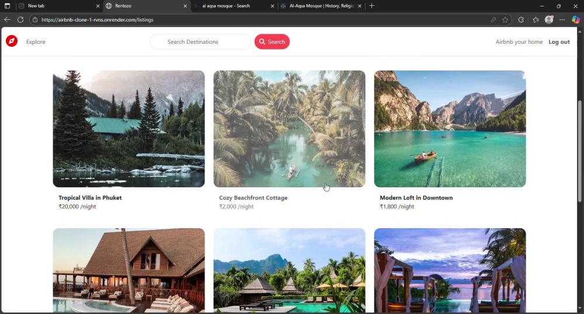This screenshot has height=314, width=584.
Task: Click the ₹20,000 /night price text
Action: 78,207
